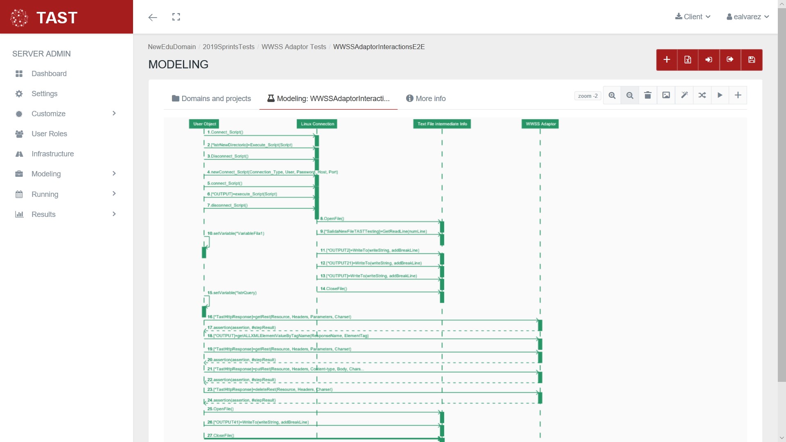Click the zoom out magnifier icon

tap(630, 95)
